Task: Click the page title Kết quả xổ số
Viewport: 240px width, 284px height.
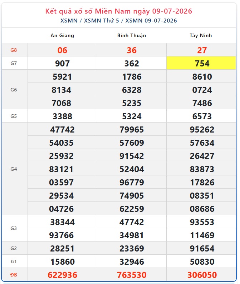Action: click(x=69, y=11)
